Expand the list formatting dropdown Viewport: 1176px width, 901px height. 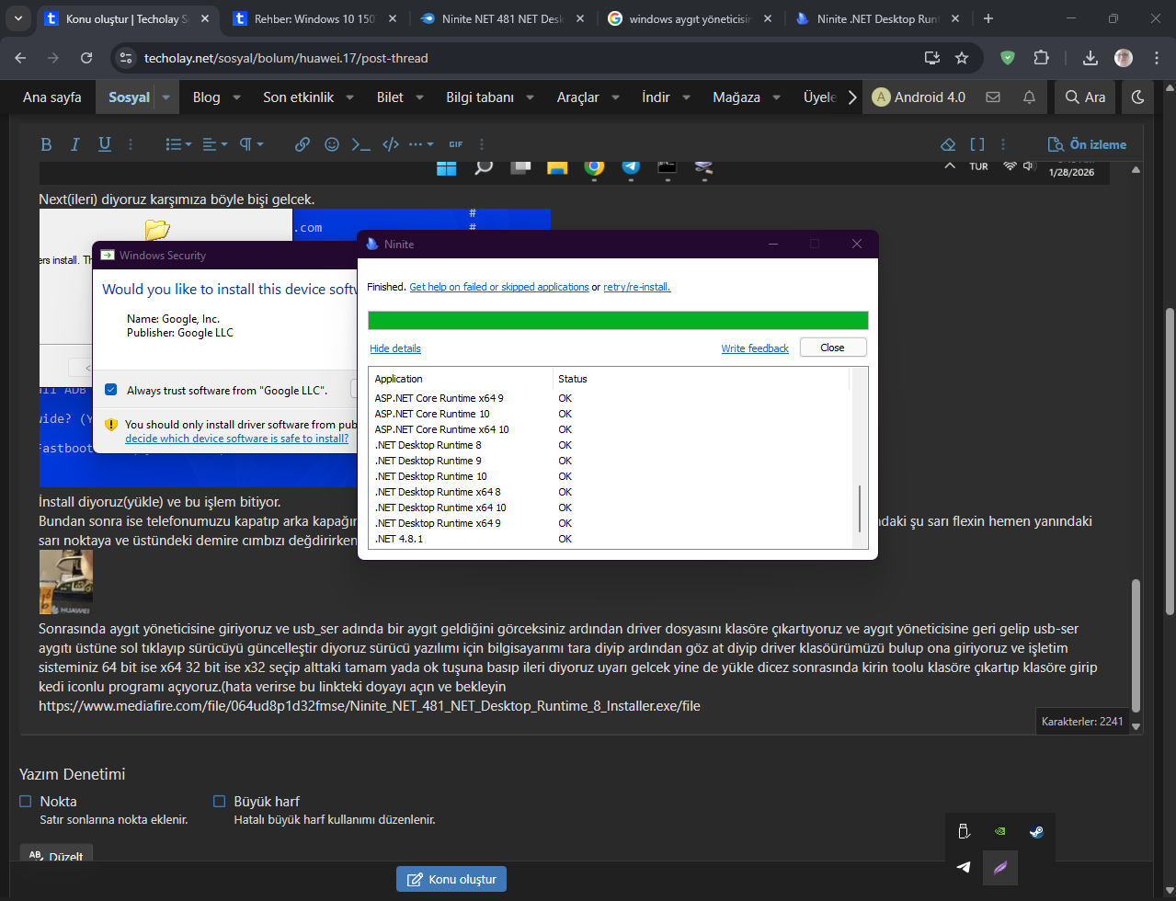[x=178, y=144]
